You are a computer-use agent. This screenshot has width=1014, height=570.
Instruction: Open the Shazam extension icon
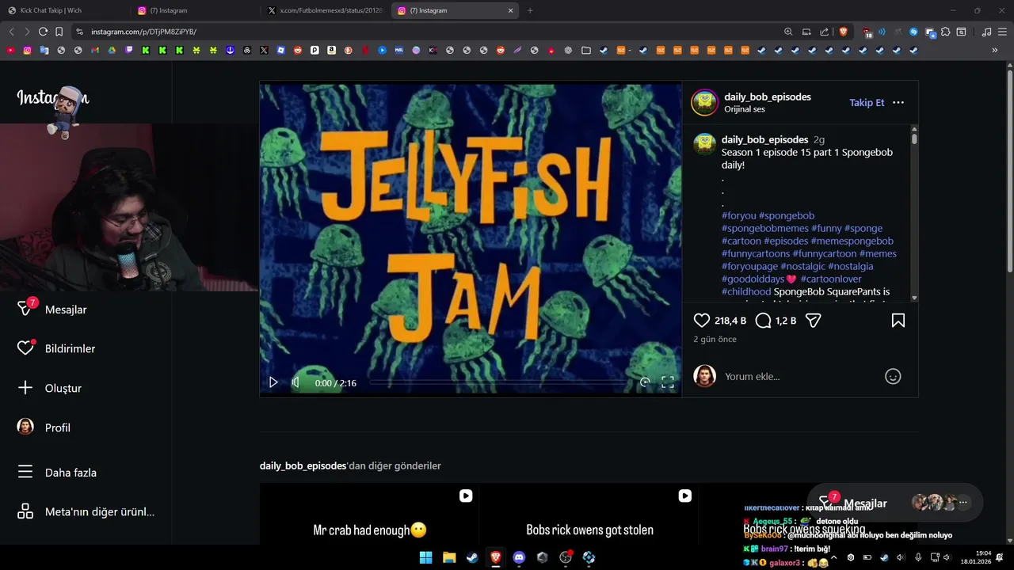pyautogui.click(x=913, y=32)
